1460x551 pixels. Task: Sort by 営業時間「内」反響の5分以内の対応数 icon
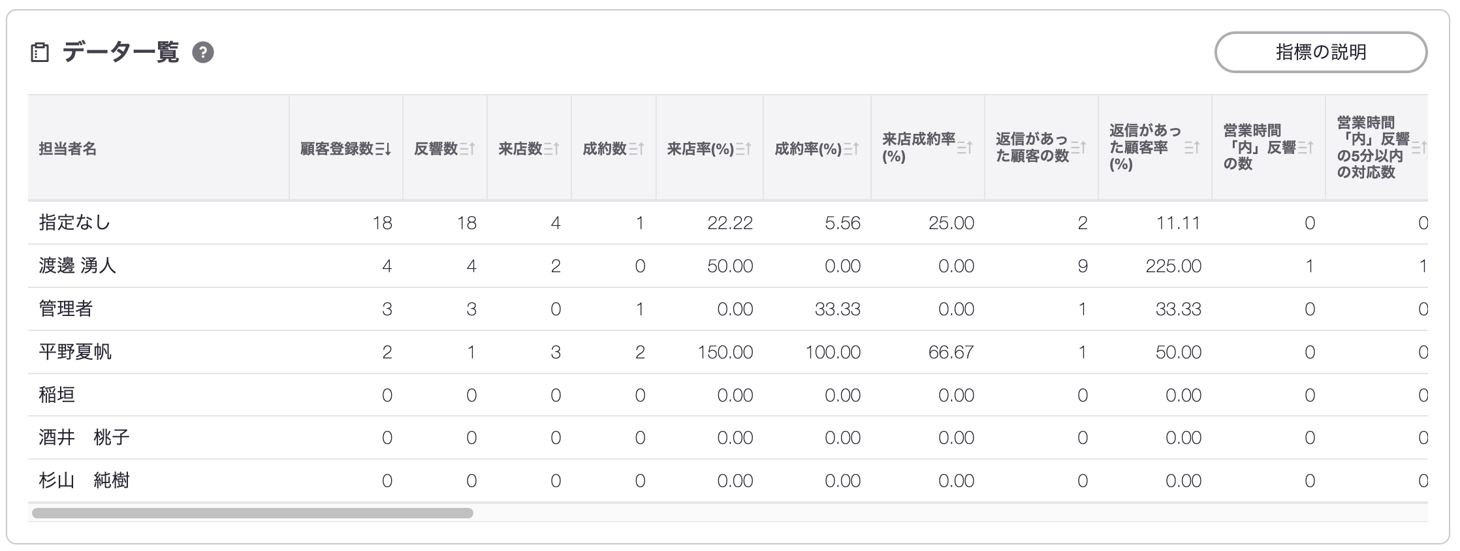point(1419,148)
